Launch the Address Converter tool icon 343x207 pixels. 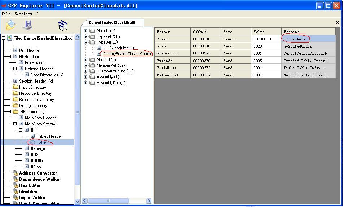[x=15, y=173]
